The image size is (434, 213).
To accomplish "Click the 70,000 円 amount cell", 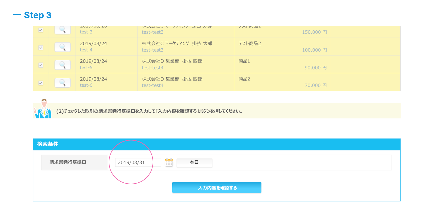I will [x=316, y=85].
